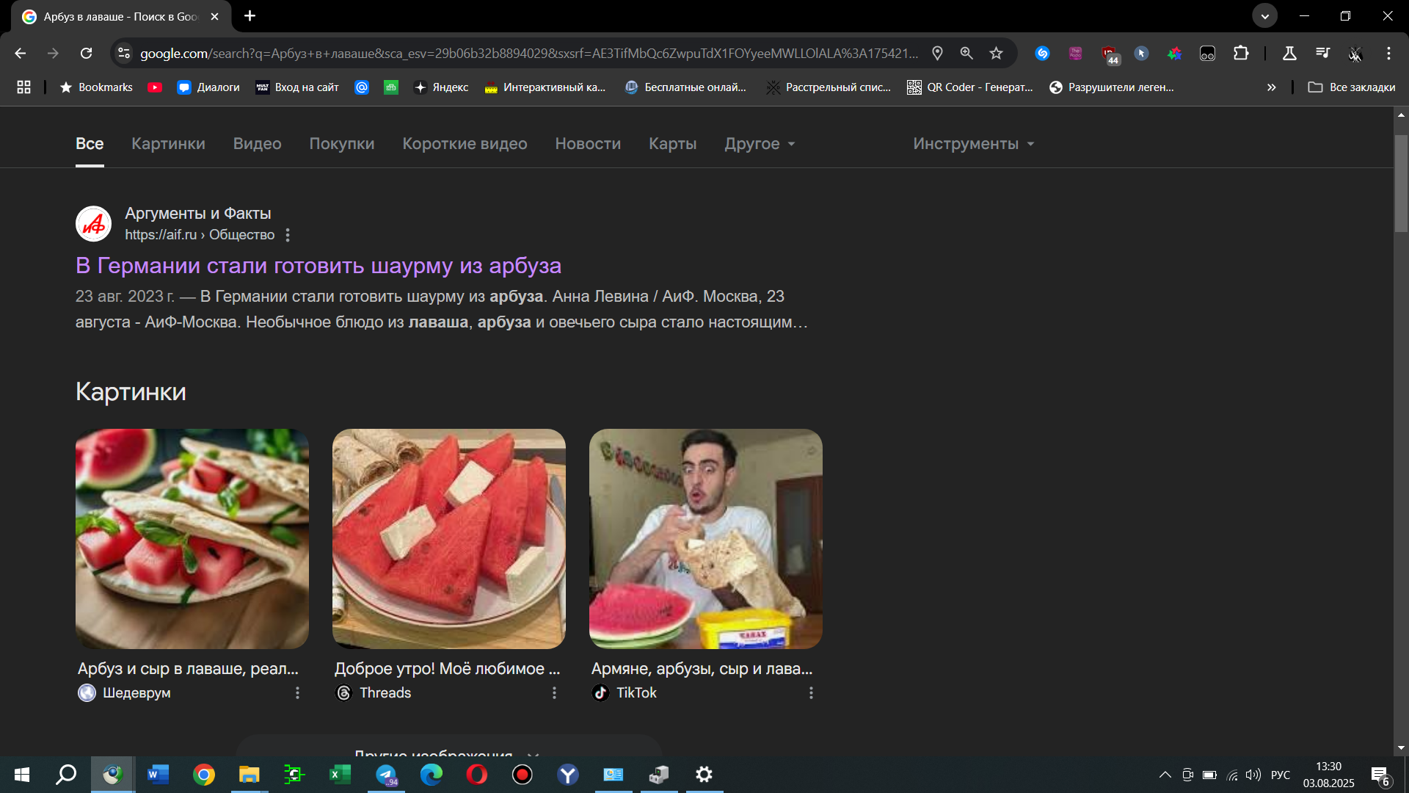Open the TikTok watermelon video thumbnail

point(705,538)
